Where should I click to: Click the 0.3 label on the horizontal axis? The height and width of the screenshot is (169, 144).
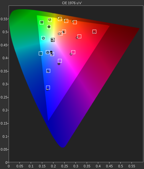point(76,166)
